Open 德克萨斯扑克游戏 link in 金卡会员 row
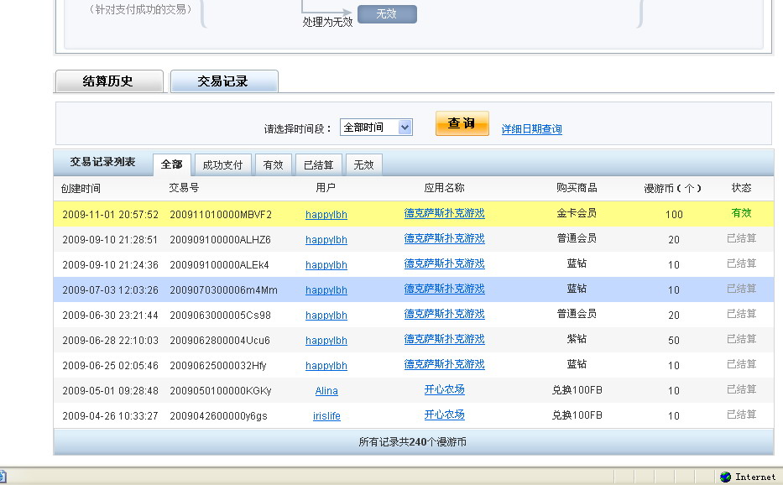 click(444, 214)
